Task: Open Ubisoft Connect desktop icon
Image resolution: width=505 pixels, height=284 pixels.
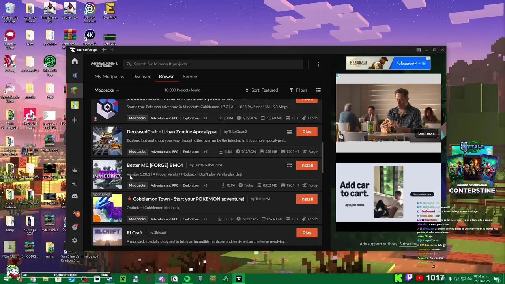Action: tap(90, 13)
